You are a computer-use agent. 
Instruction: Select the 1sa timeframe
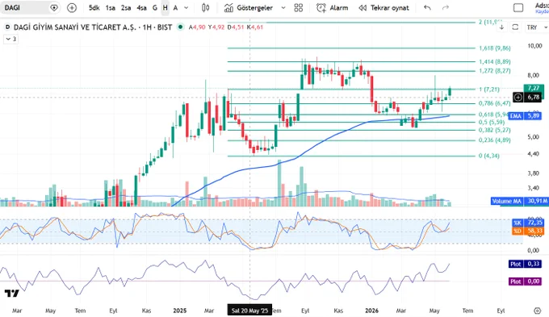pos(111,8)
